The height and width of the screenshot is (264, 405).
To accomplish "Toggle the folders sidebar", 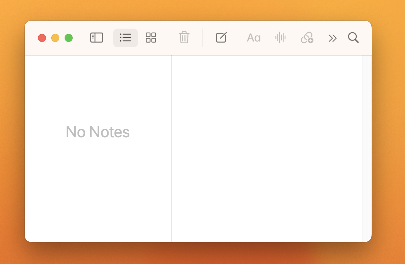I will (x=97, y=38).
